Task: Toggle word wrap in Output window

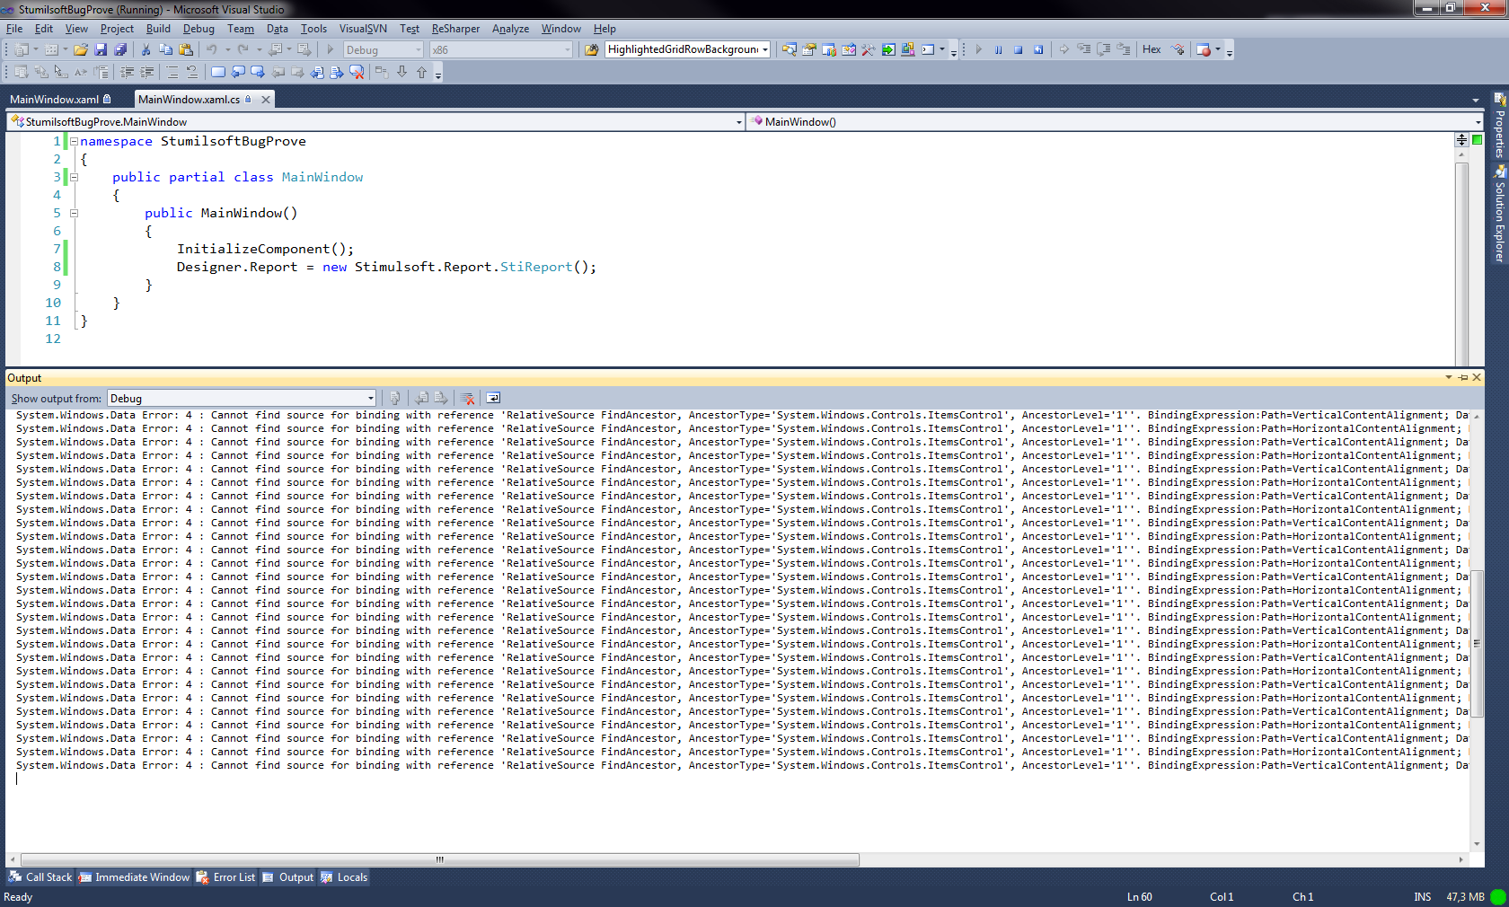Action: [493, 399]
